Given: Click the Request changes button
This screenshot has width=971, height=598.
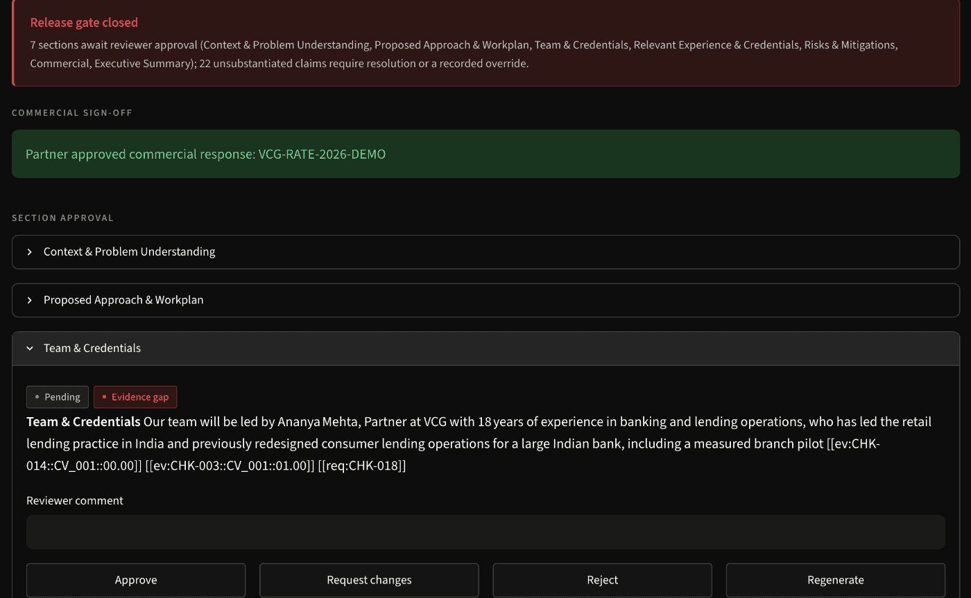Looking at the screenshot, I should coord(369,580).
